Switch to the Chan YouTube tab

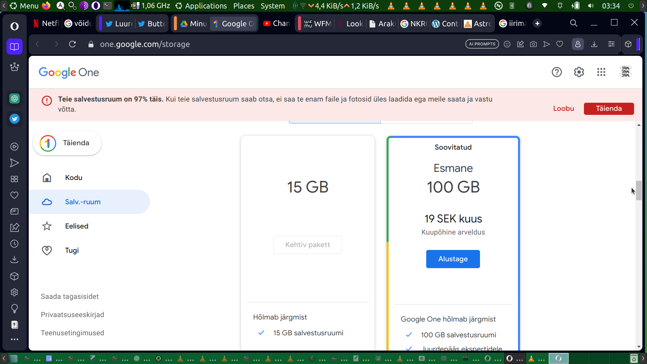(x=277, y=23)
